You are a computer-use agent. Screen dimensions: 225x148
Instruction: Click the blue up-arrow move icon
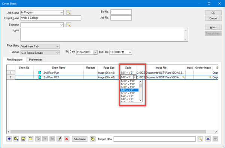click(x=208, y=139)
